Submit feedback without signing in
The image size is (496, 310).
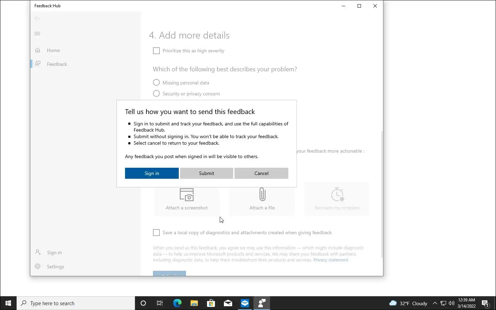[206, 173]
